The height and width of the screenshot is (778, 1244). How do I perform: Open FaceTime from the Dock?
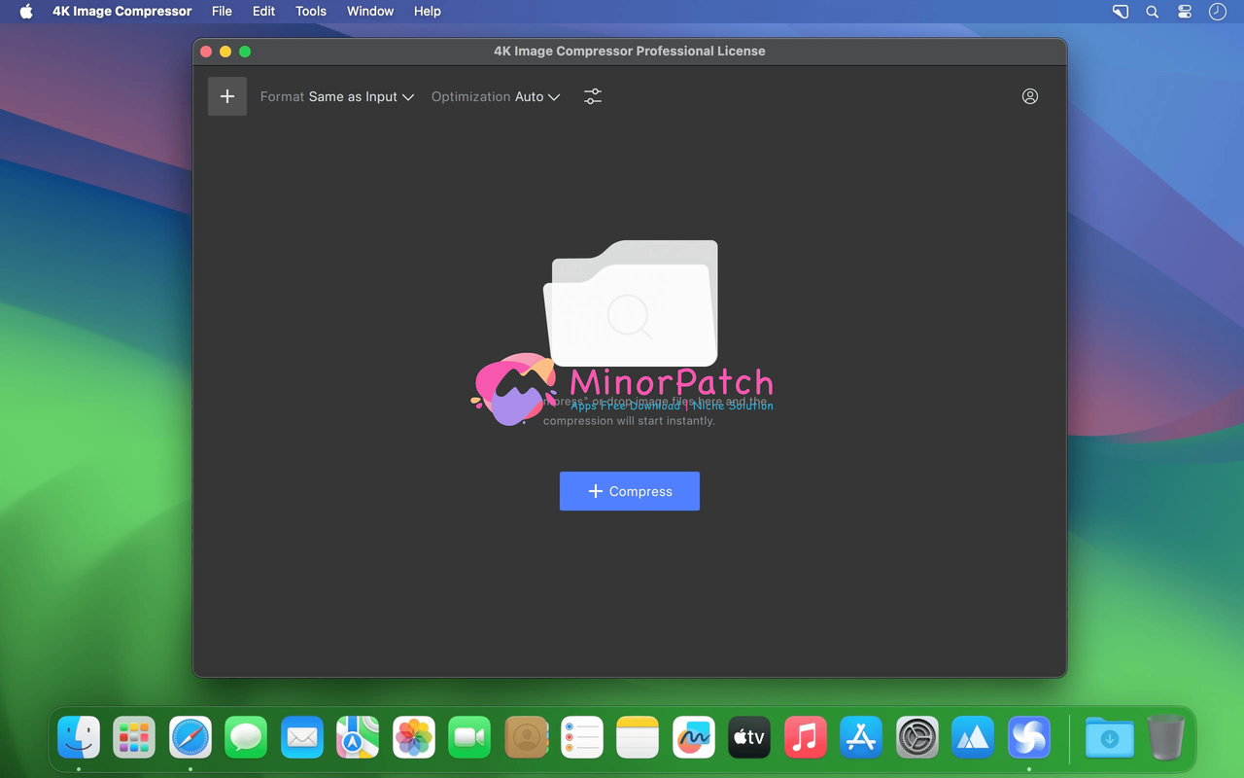(x=469, y=738)
